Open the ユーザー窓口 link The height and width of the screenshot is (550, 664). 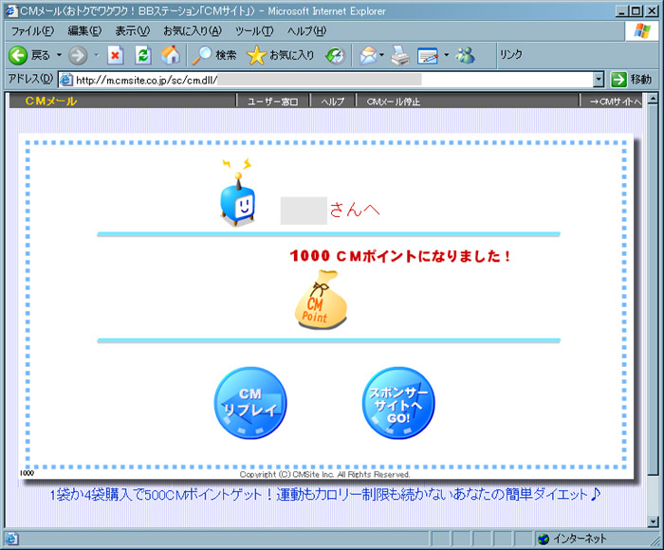click(273, 101)
